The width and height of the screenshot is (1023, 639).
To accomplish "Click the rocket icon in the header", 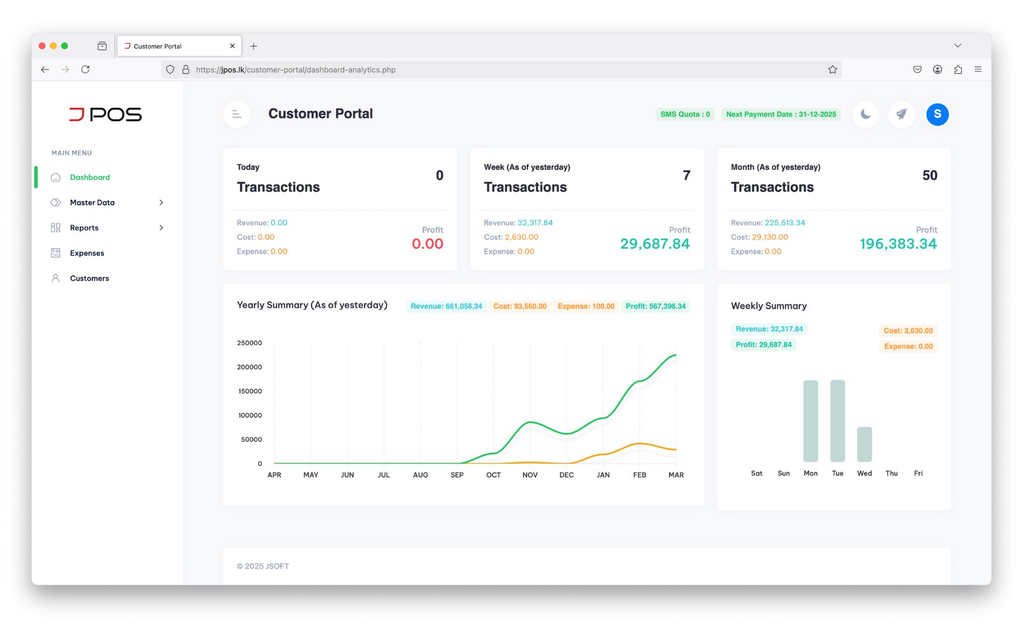I will (x=902, y=114).
